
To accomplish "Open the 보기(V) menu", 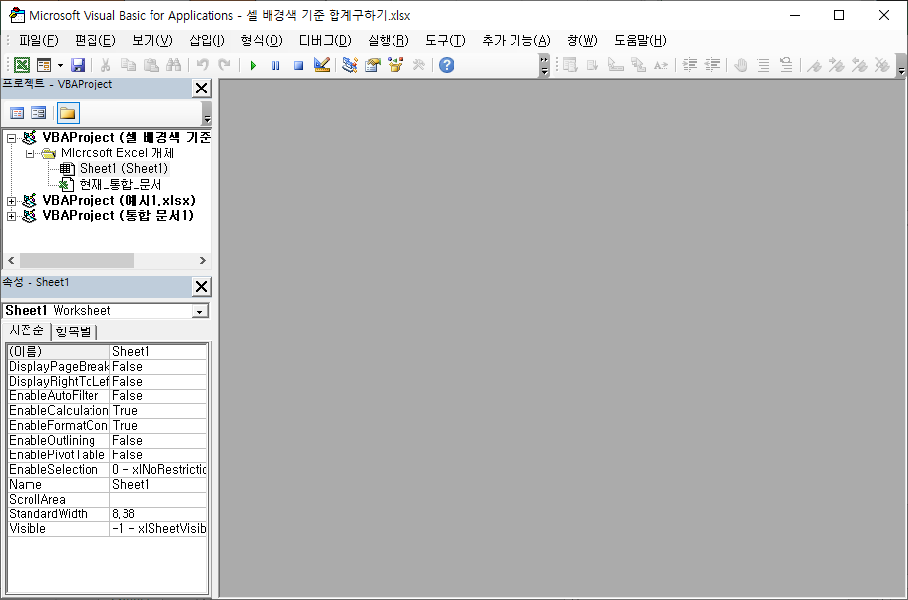I will click(x=152, y=40).
